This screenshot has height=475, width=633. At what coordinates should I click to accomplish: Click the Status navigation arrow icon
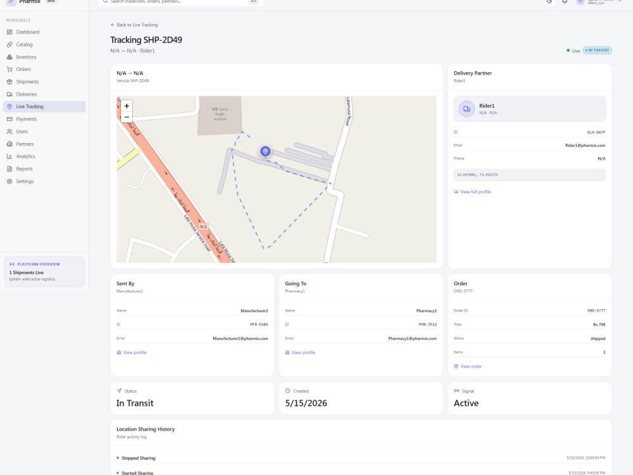119,391
